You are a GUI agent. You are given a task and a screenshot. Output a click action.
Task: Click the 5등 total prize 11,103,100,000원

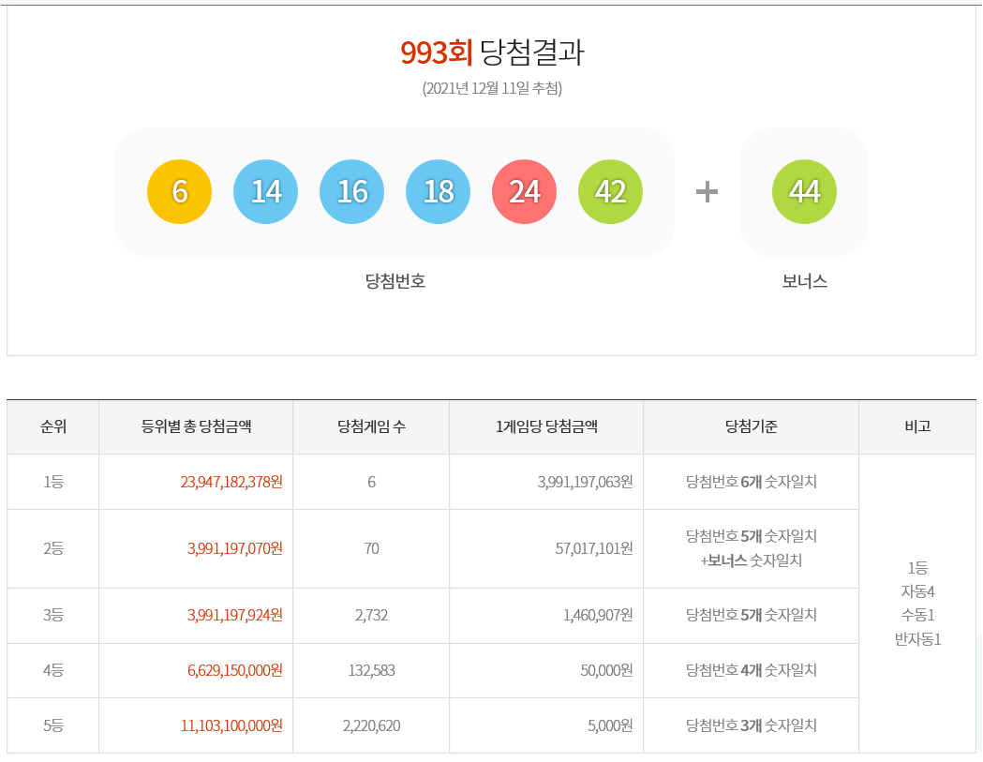coord(231,725)
